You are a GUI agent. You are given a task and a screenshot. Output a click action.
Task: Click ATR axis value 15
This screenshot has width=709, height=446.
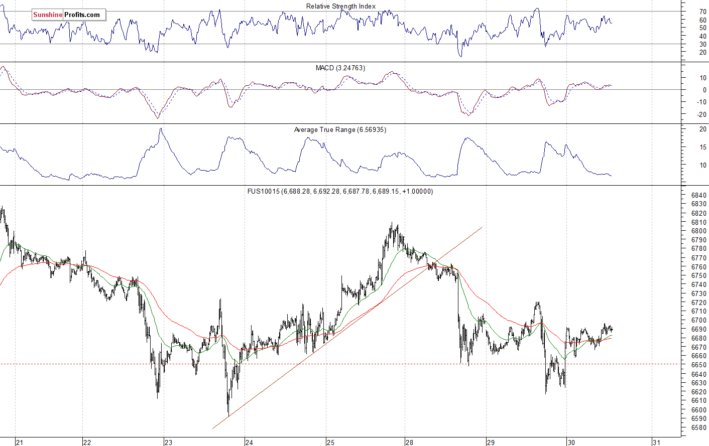[702, 147]
